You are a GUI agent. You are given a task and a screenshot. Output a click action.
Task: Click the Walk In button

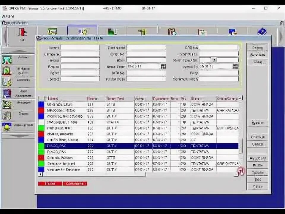click(x=257, y=123)
